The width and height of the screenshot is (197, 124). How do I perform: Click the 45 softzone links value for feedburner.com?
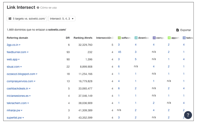point(120,52)
